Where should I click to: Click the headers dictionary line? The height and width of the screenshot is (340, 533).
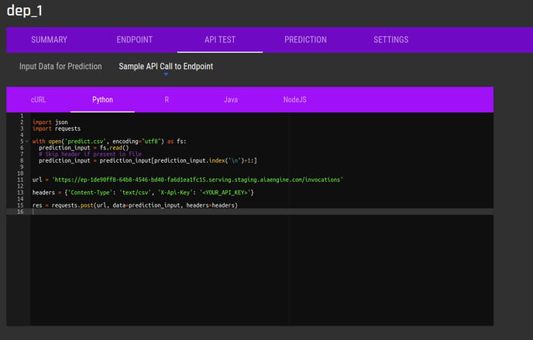143,193
